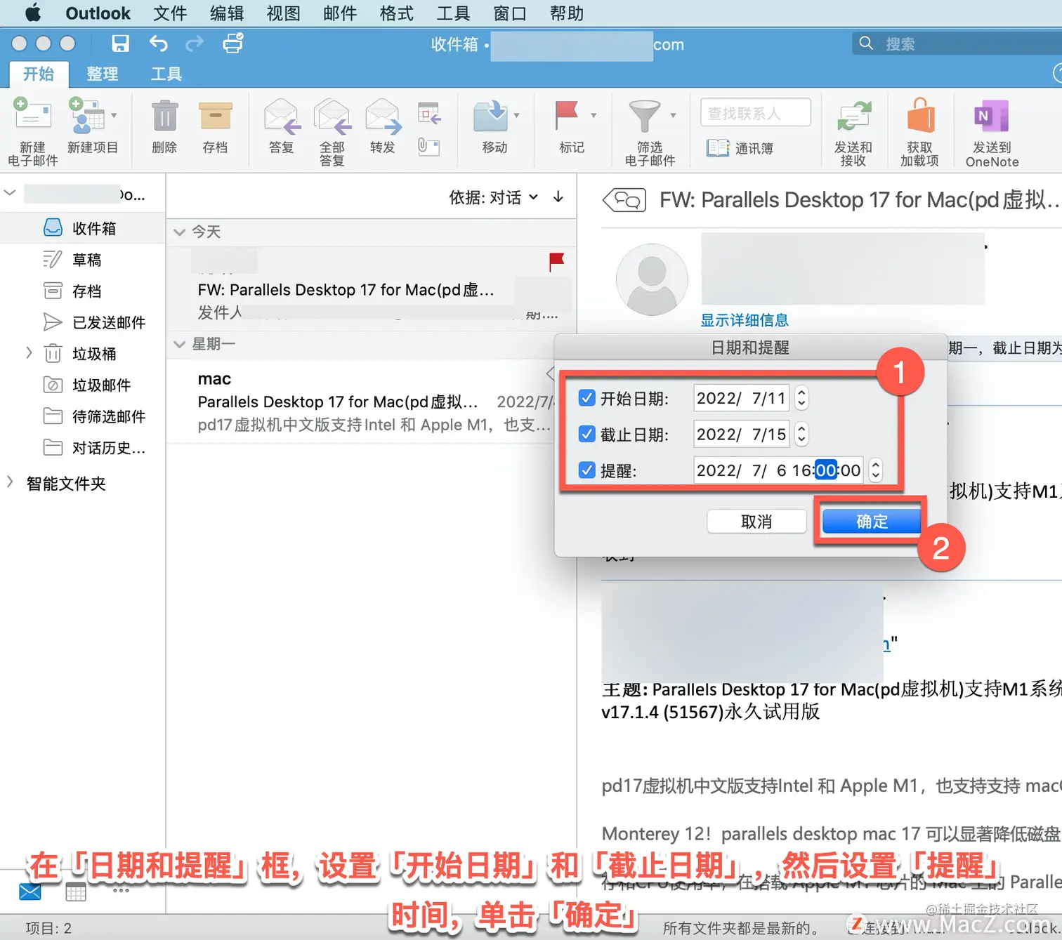Expand the 智能文件夹 section
The width and height of the screenshot is (1062, 940).
[x=10, y=482]
